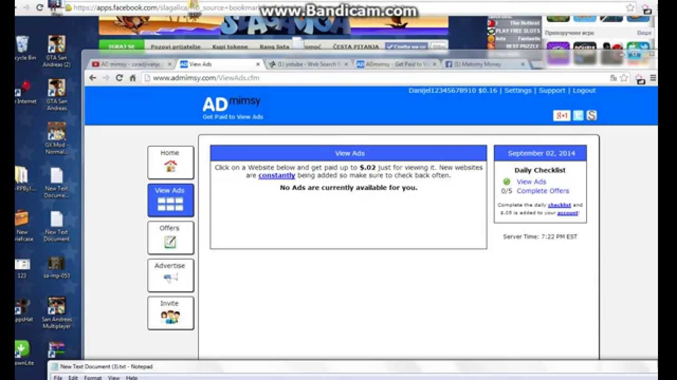
Task: Click the translate icon in the ADmimsy address bar
Action: tap(614, 78)
